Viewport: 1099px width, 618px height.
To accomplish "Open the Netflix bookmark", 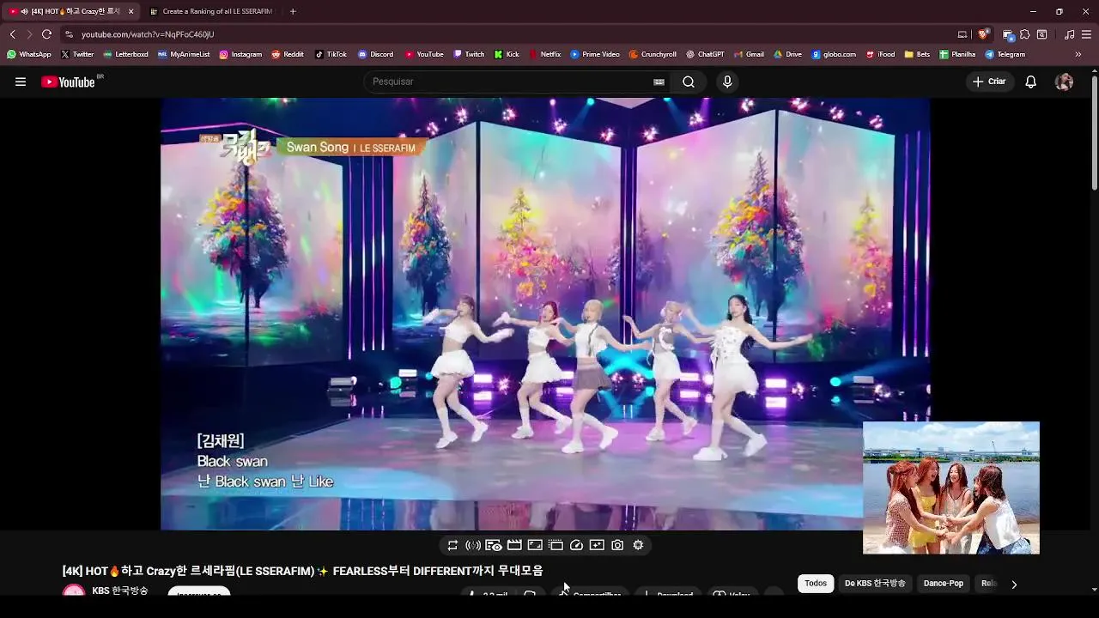I will pos(544,54).
